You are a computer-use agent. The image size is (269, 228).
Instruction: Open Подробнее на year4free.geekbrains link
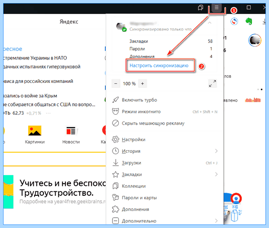tap(63, 202)
